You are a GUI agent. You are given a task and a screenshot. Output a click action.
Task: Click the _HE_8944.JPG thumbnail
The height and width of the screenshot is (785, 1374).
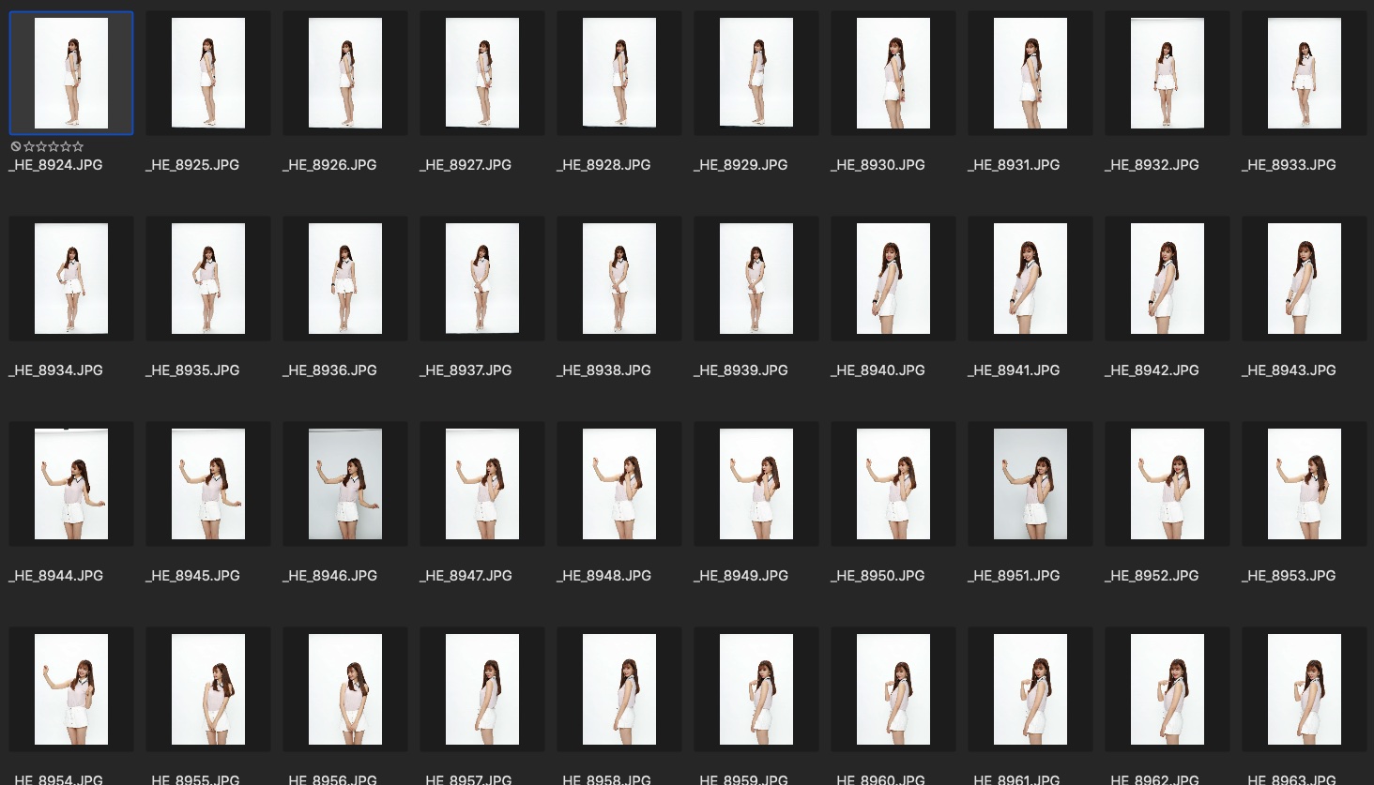(x=71, y=484)
